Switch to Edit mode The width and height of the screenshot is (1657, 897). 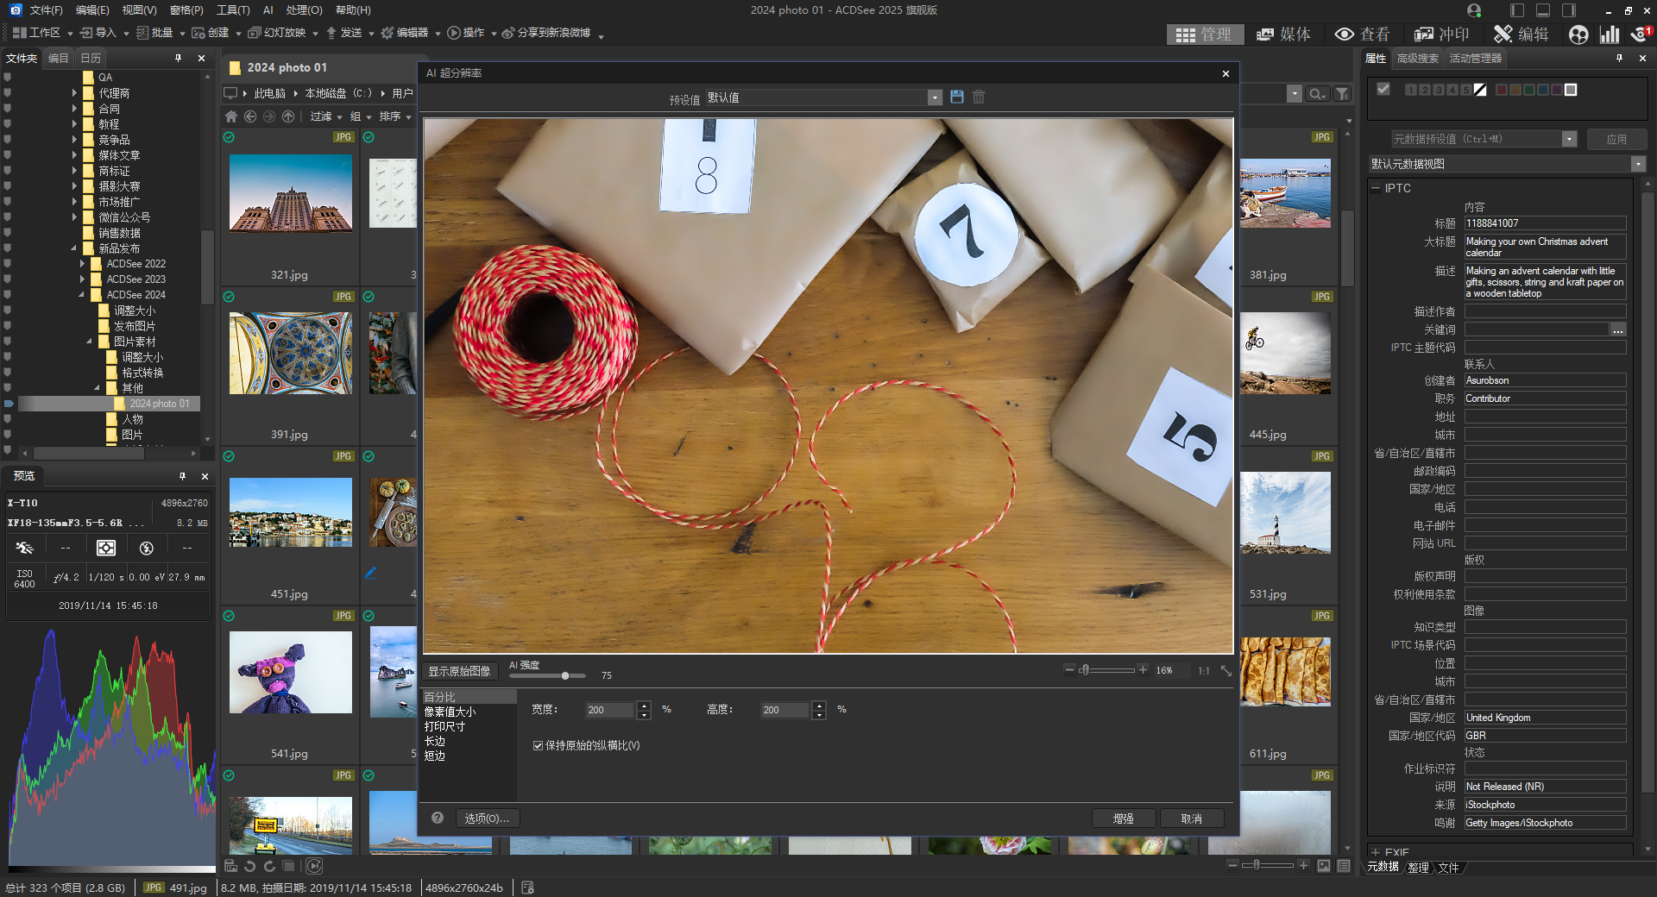[x=1522, y=34]
